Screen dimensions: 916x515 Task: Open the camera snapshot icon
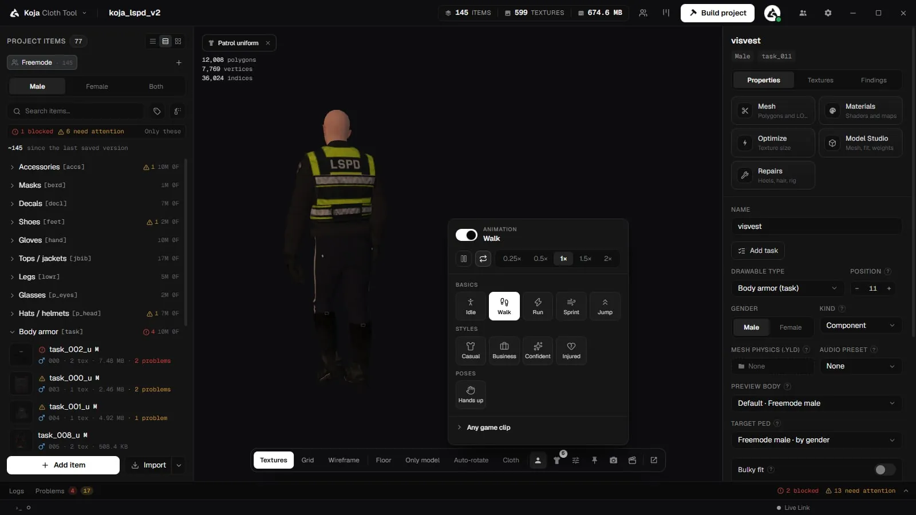point(613,460)
